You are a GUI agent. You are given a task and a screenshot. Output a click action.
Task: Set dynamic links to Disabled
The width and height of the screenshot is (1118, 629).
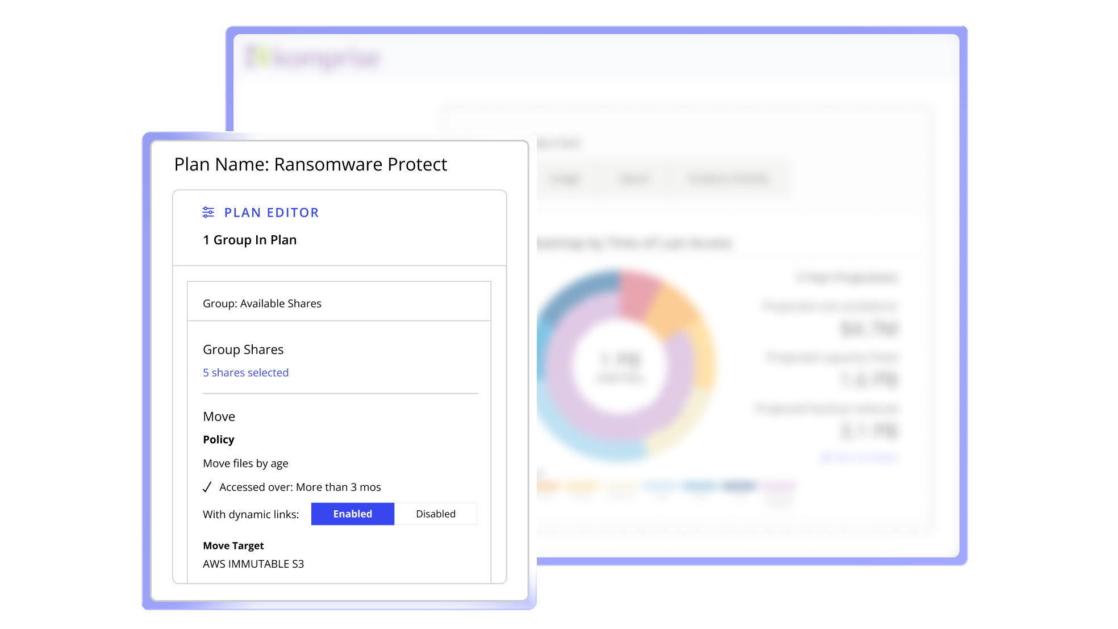coord(435,514)
